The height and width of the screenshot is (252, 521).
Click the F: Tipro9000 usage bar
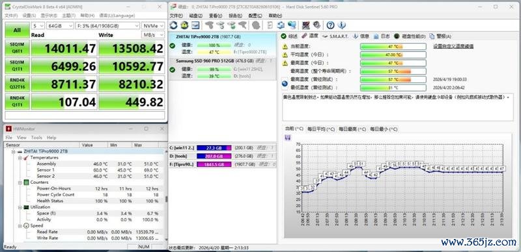point(214,164)
